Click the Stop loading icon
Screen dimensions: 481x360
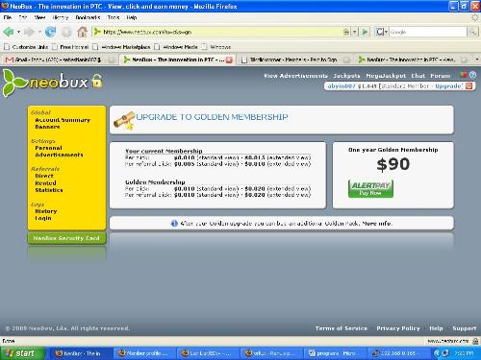pyautogui.click(x=66, y=32)
